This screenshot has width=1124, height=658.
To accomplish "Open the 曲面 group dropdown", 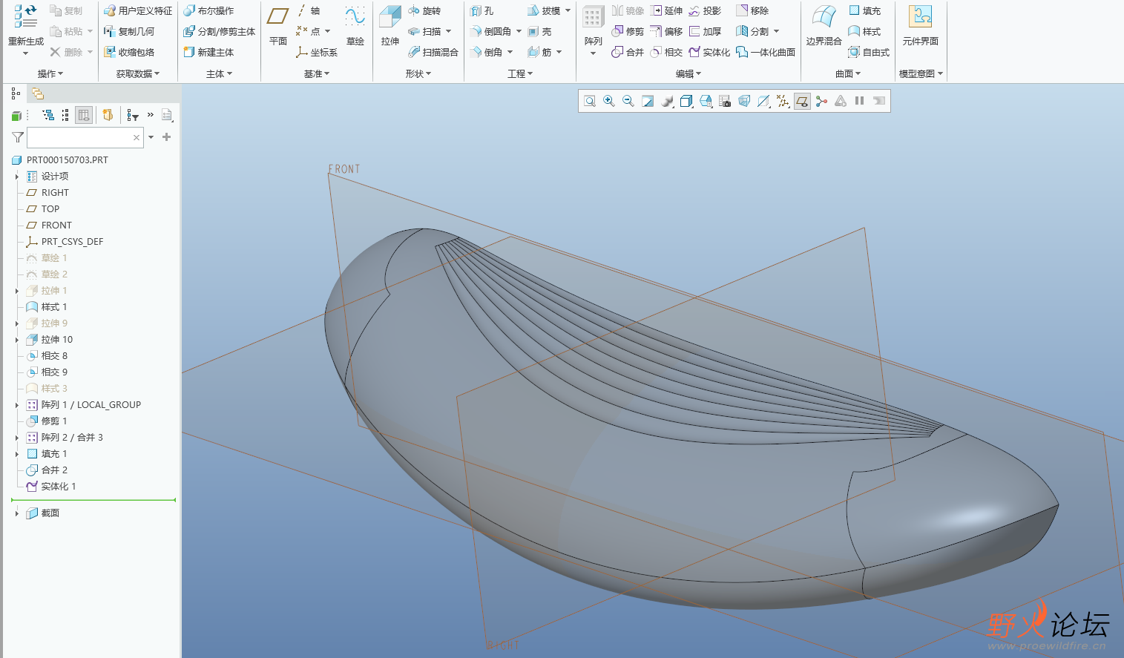I will point(848,73).
